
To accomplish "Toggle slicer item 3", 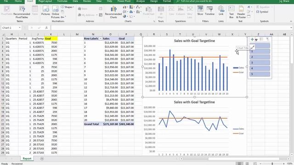I will point(260,62).
